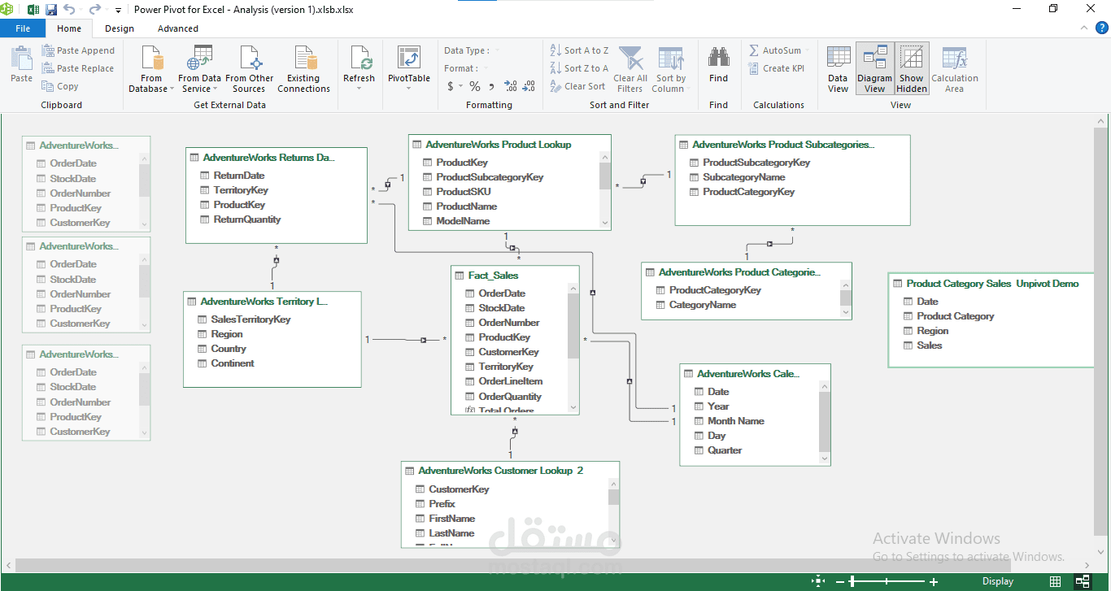Collapse the ribbon with chevron

[x=1083, y=28]
